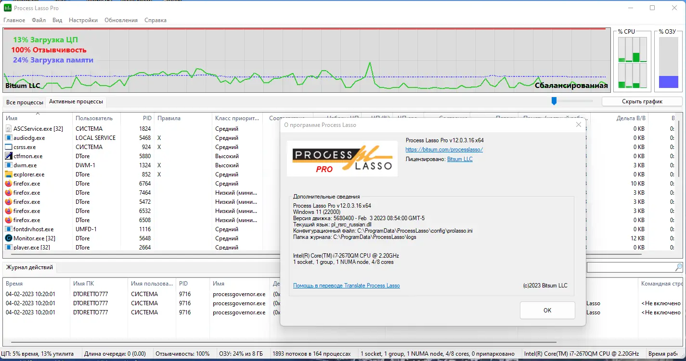Image resolution: width=686 pixels, height=361 pixels.
Task: Click the explorer.exe folder icon
Action: pos(8,174)
